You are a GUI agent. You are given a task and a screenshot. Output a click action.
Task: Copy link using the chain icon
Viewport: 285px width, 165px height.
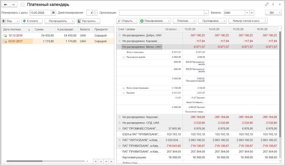pyautogui.click(x=267, y=4)
